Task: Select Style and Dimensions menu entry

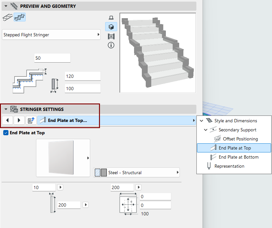Action: 236,121
